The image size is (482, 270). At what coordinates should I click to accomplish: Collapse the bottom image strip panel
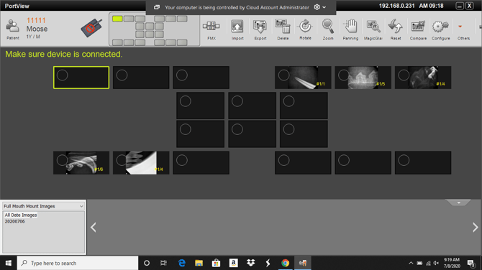[x=458, y=202]
